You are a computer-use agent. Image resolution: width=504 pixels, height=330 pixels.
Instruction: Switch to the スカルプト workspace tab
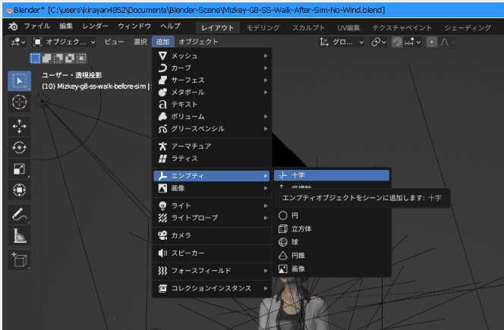308,28
